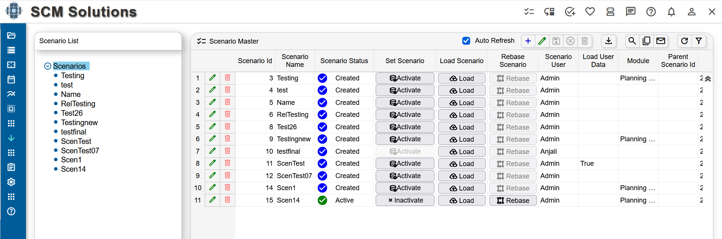Image resolution: width=722 pixels, height=239 pixels.
Task: Edit the Testing scenario row with pencil
Action: point(212,78)
